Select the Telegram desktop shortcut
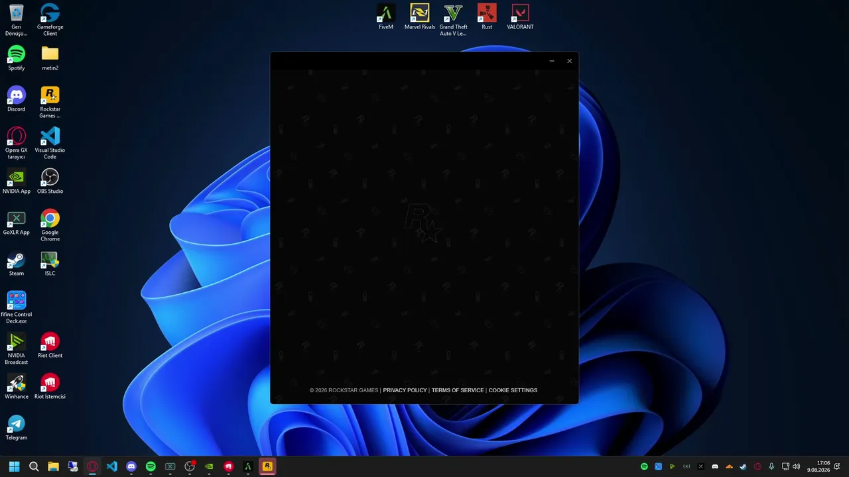The image size is (849, 477). click(17, 428)
